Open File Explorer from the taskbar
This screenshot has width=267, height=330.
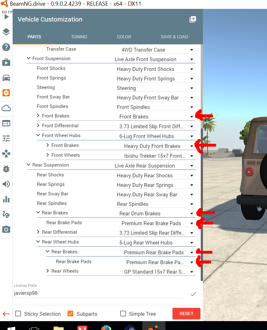[59, 328]
